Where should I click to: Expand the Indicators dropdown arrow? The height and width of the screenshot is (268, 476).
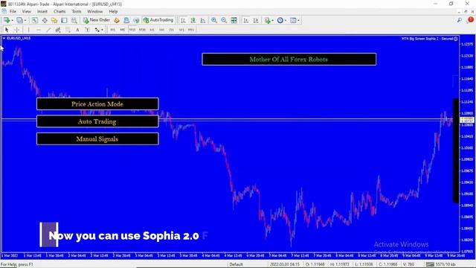[x=273, y=20]
